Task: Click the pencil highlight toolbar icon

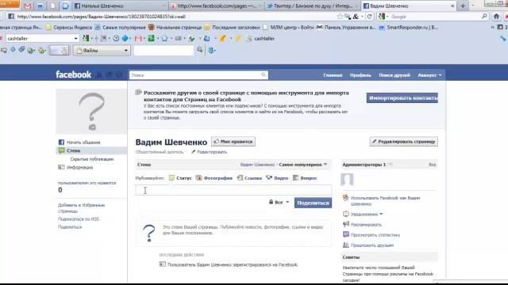Action: point(222,39)
